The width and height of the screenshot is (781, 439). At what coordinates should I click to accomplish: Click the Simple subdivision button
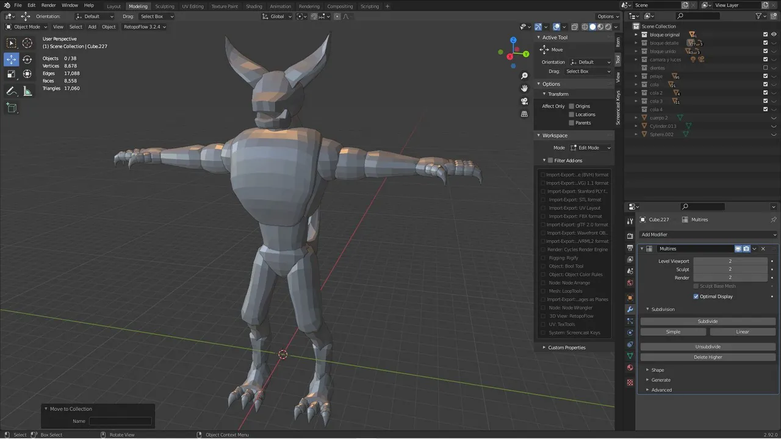click(x=673, y=332)
